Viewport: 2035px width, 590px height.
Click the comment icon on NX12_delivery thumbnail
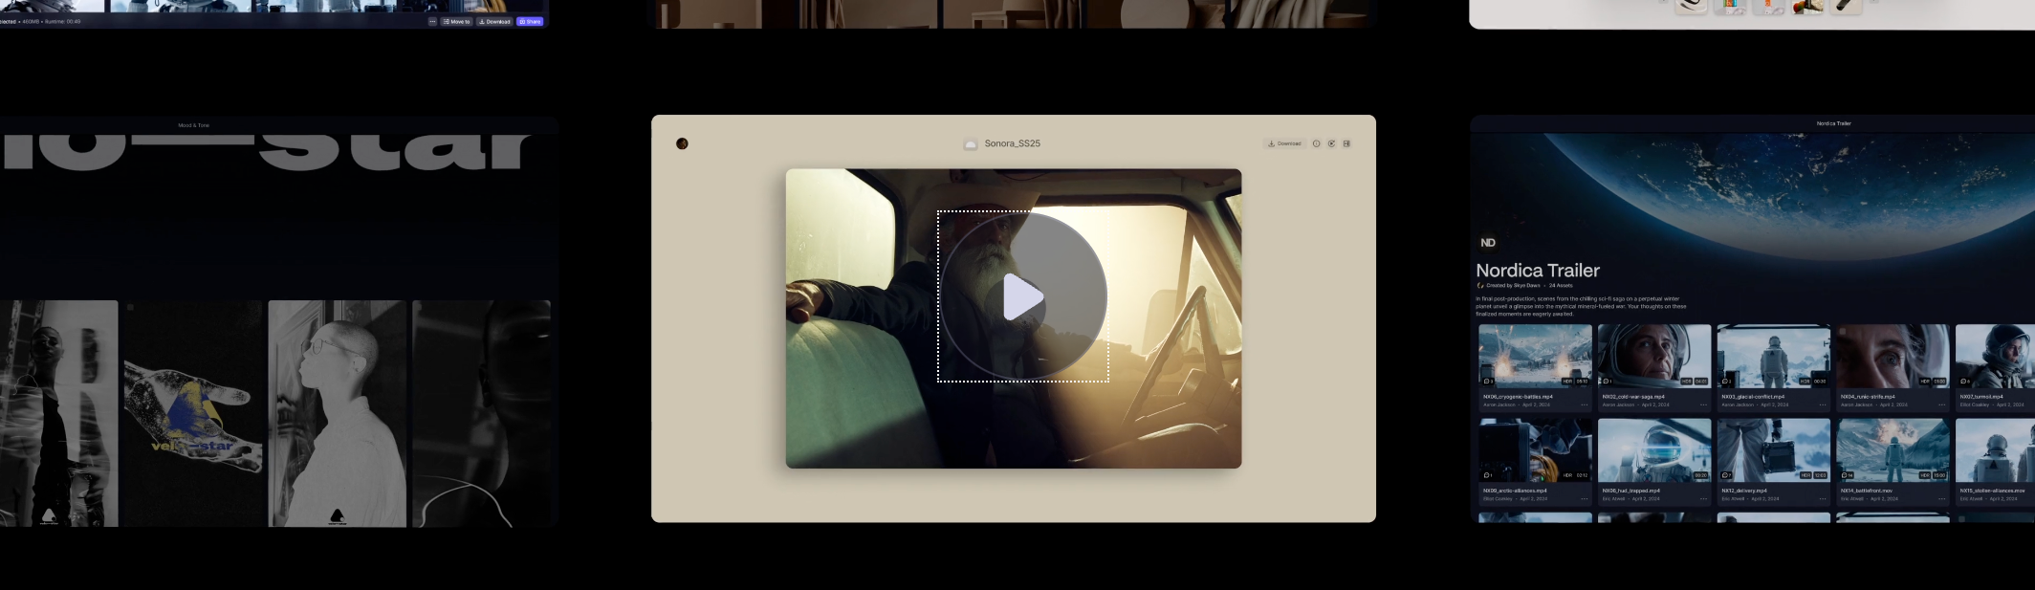coord(1726,474)
